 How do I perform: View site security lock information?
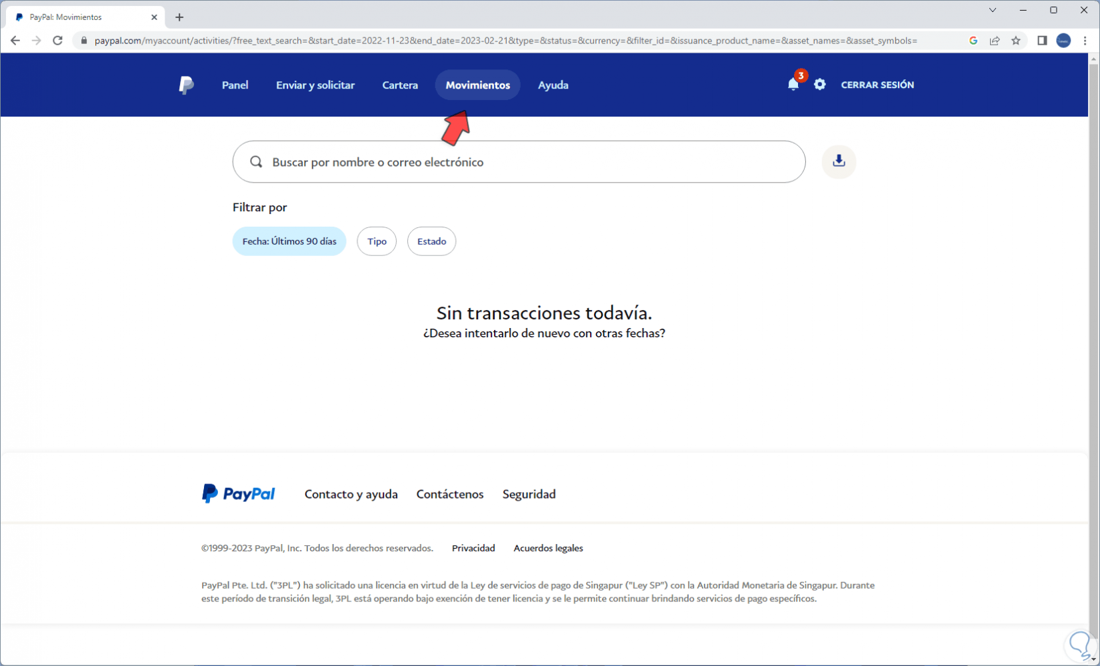[x=84, y=41]
